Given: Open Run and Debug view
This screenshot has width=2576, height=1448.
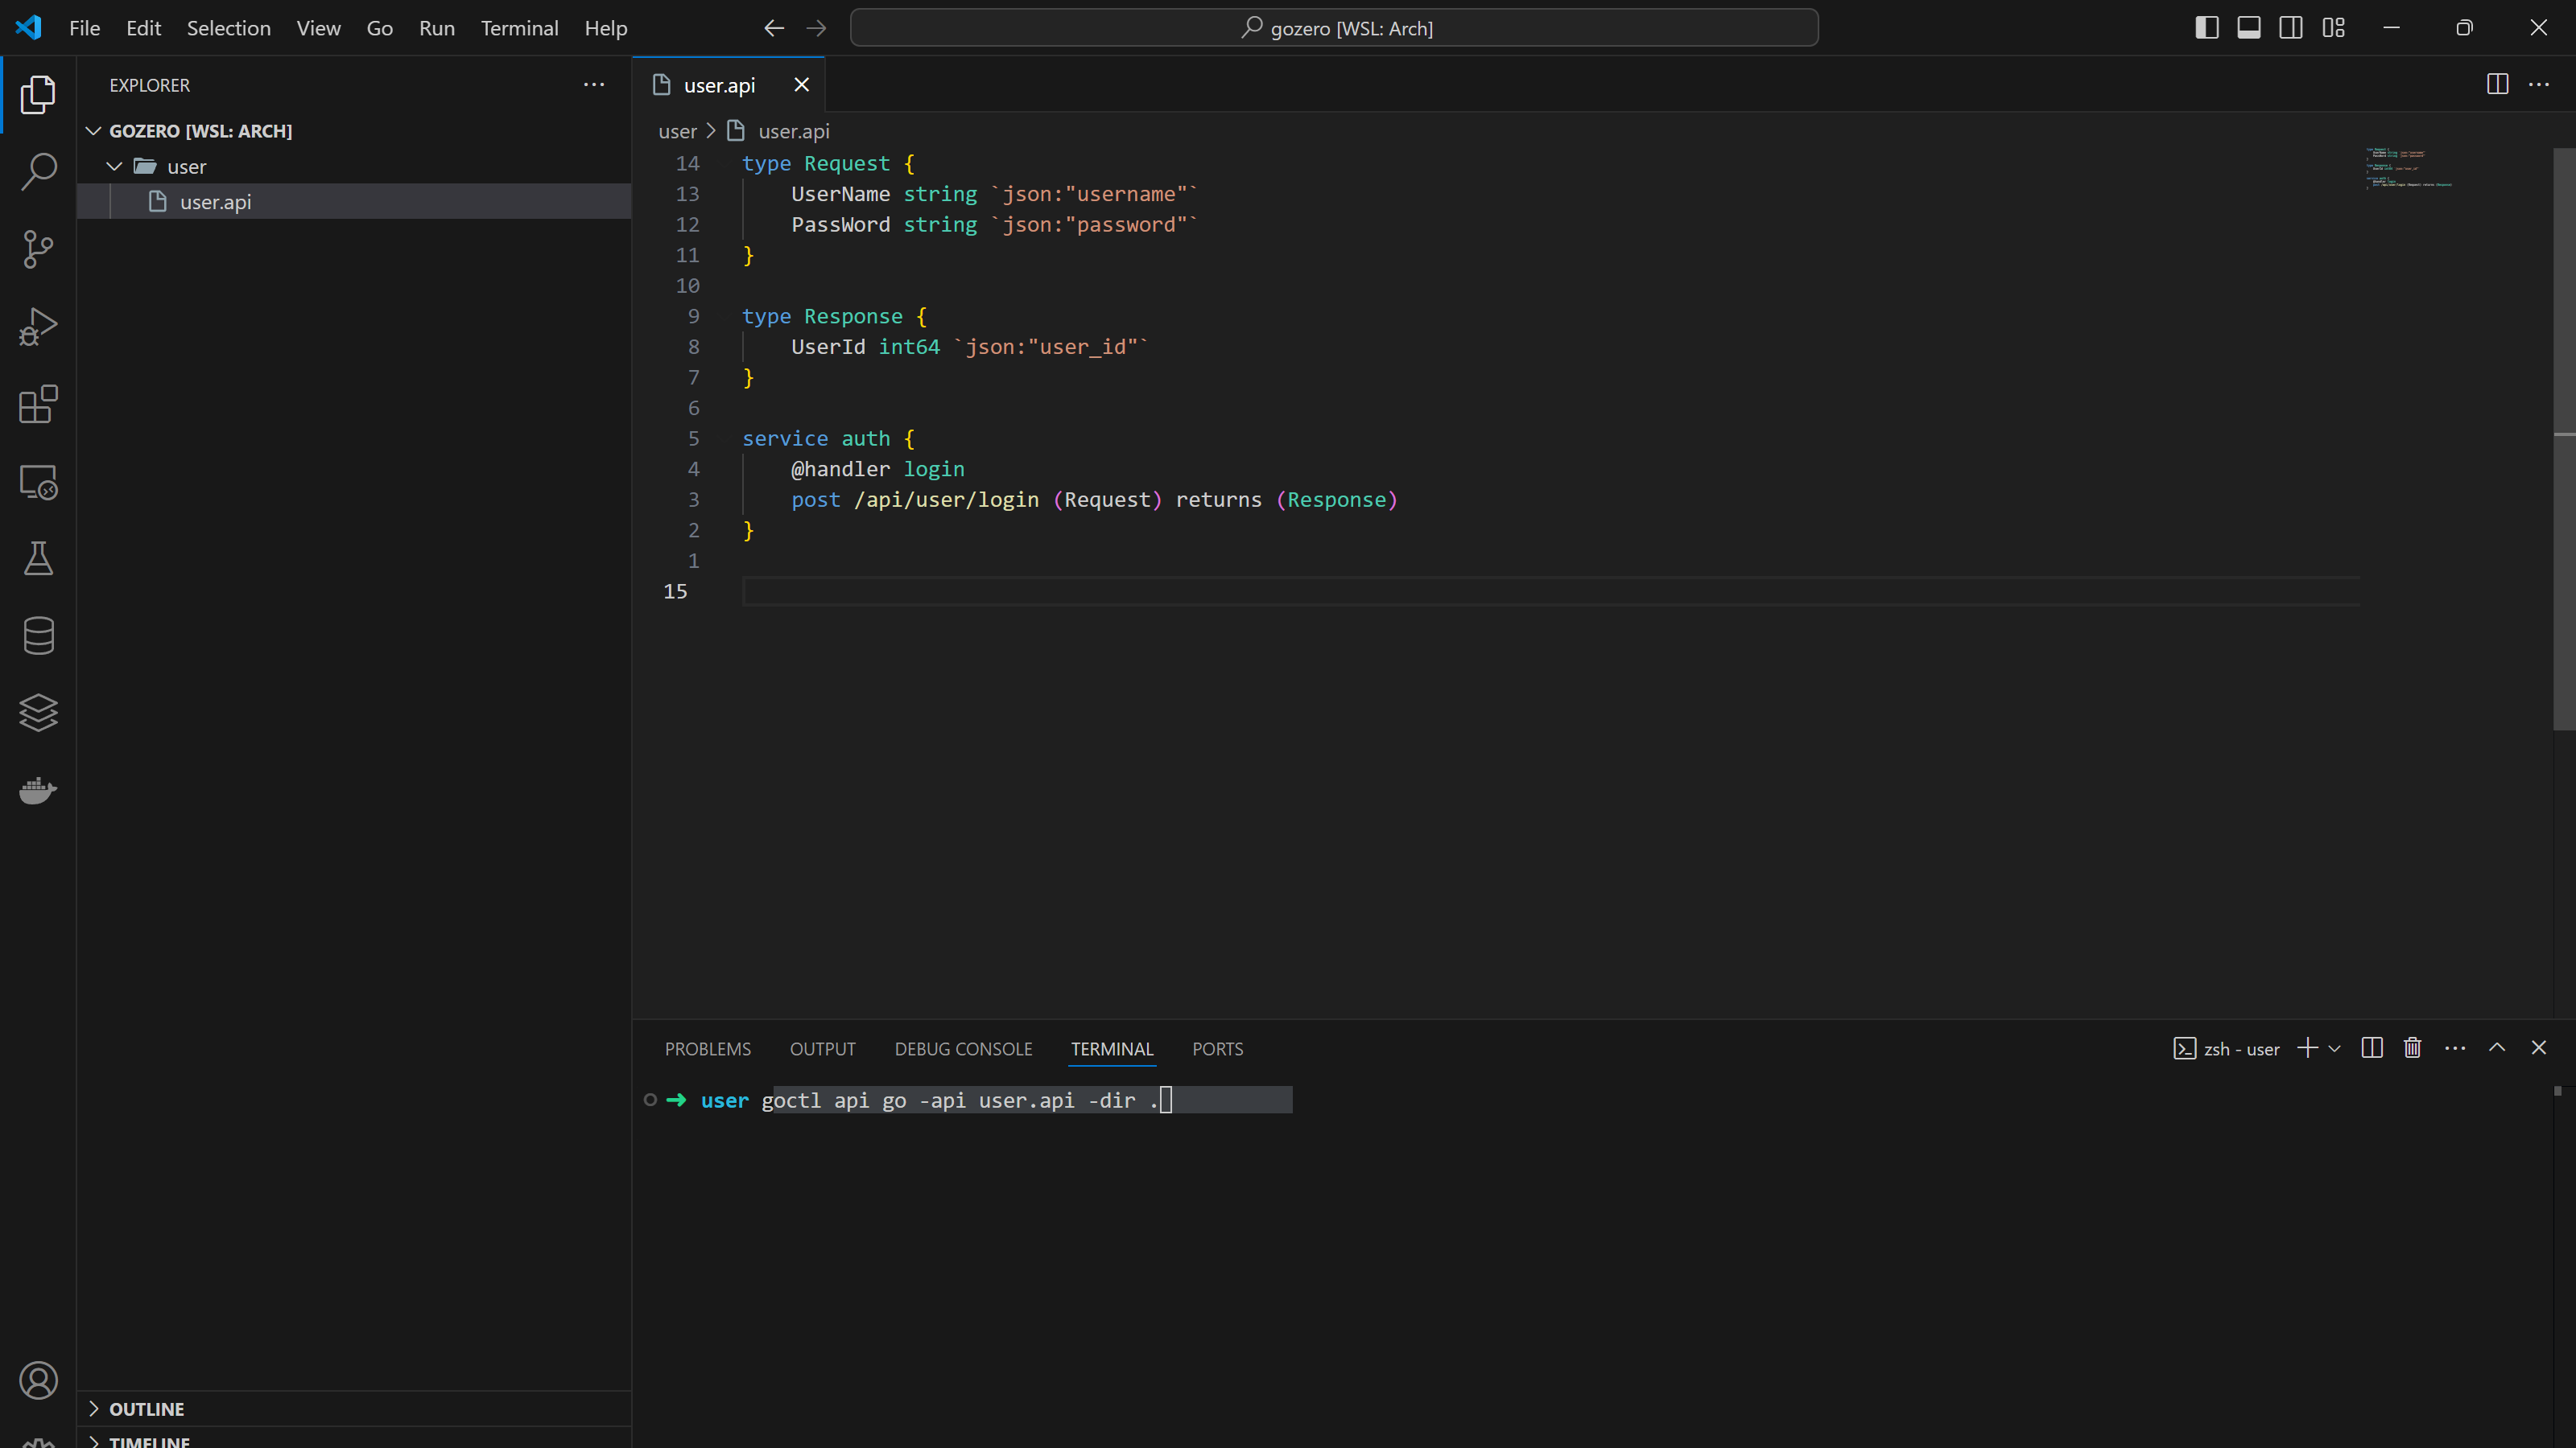Looking at the screenshot, I should [x=38, y=327].
